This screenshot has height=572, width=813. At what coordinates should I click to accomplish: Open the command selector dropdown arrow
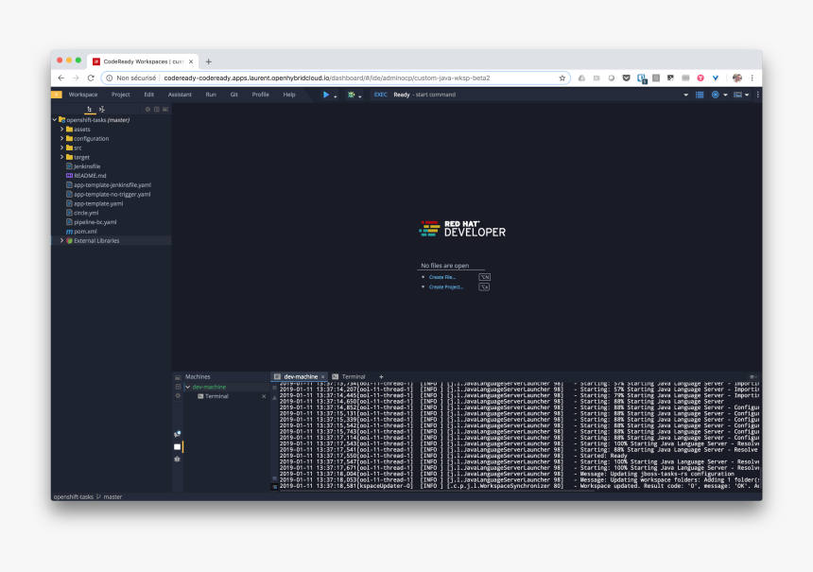686,95
